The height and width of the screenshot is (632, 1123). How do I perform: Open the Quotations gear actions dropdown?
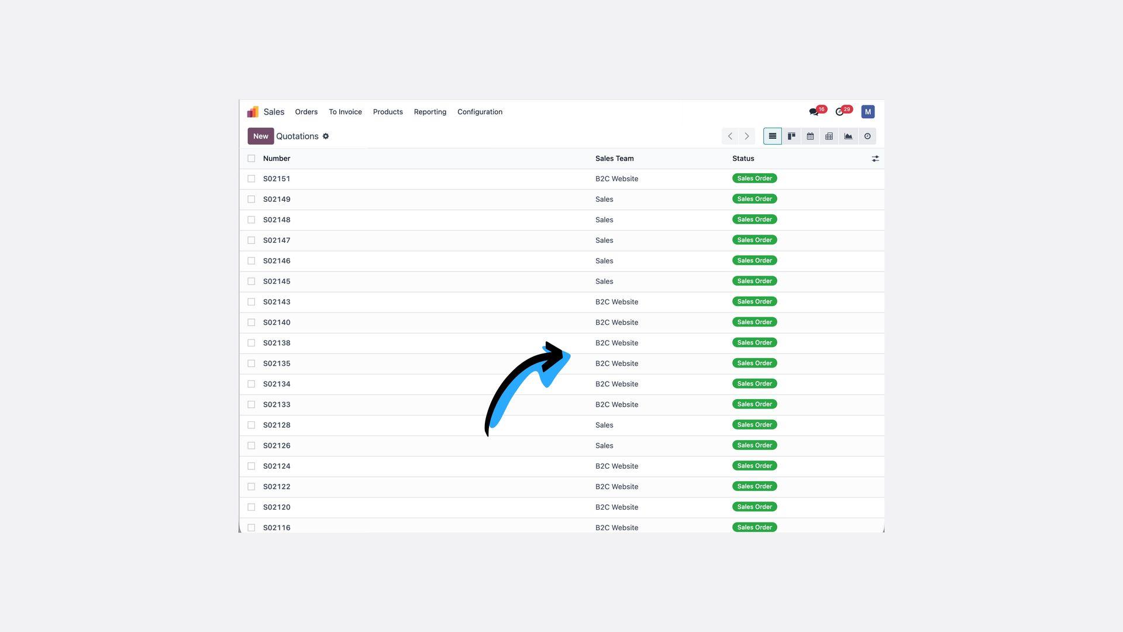click(x=326, y=136)
